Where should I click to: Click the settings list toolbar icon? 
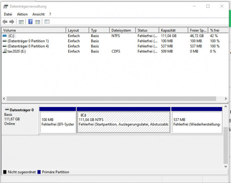[47, 22]
